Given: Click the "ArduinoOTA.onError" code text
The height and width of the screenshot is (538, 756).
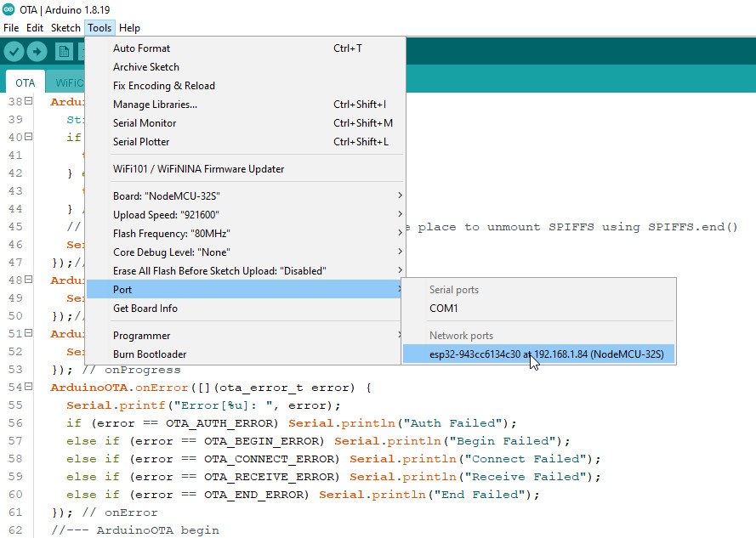Looking at the screenshot, I should 119,388.
